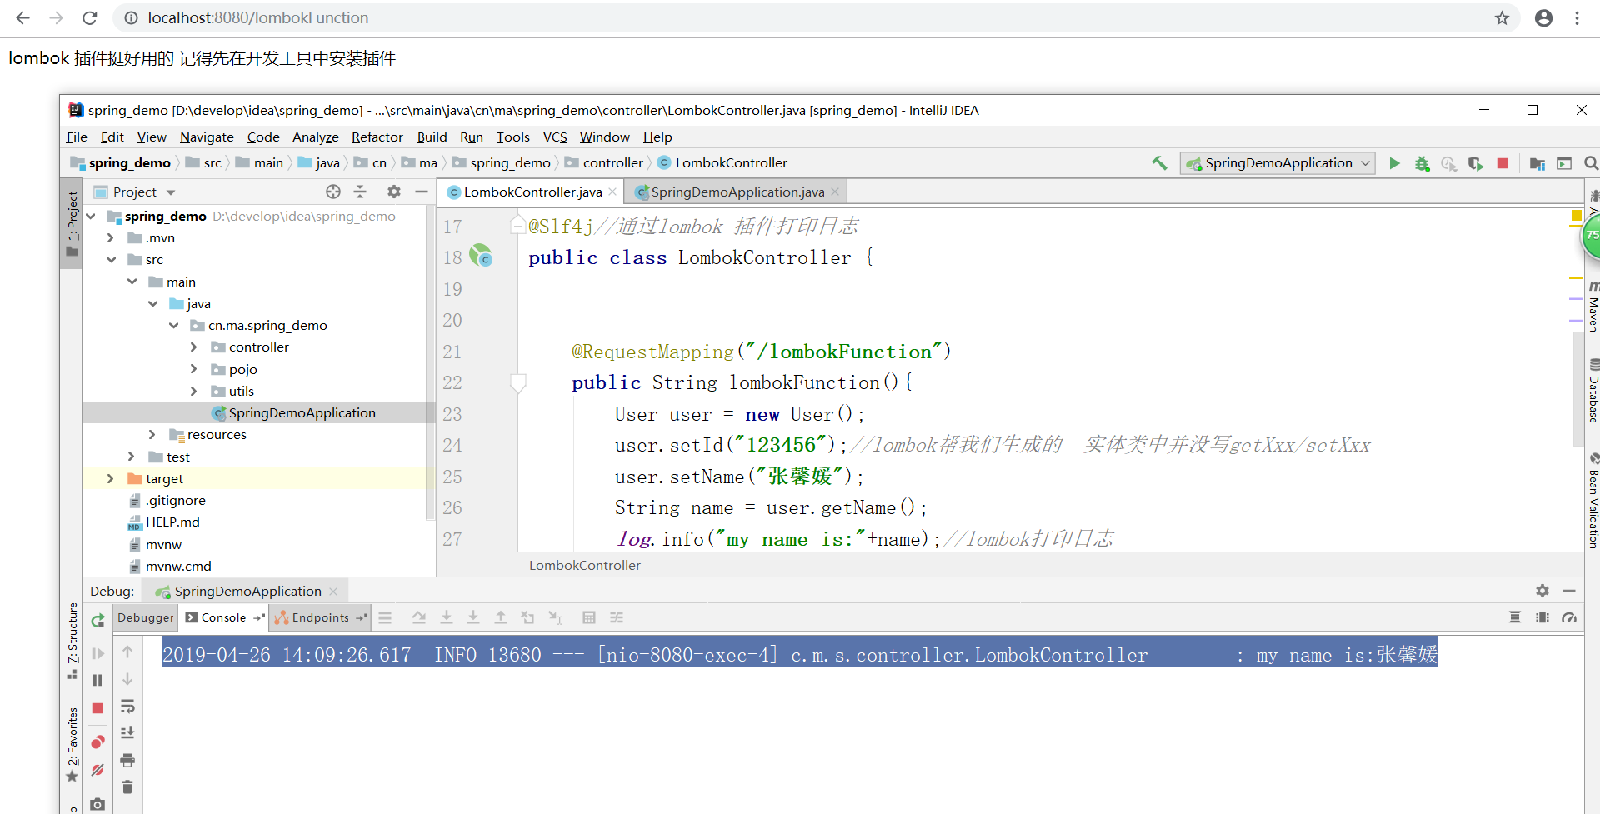1600x814 pixels.
Task: Close the LombokController.java tab
Action: (x=612, y=192)
